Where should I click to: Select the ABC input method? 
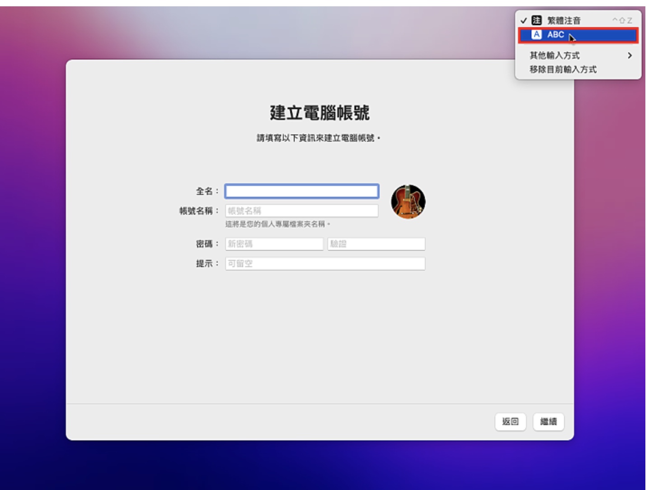click(x=578, y=35)
